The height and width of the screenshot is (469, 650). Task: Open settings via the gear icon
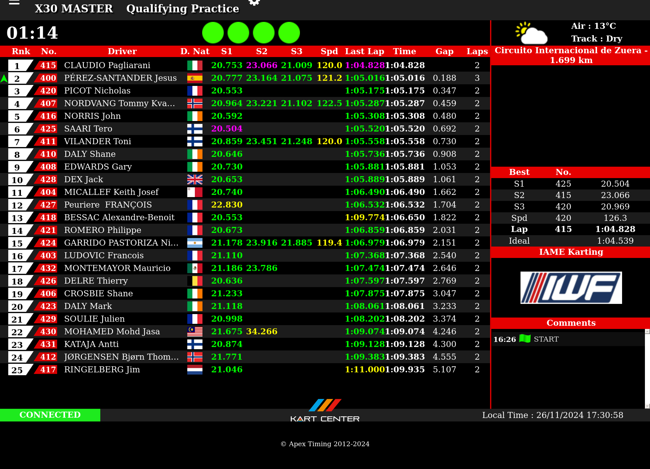coord(254,3)
